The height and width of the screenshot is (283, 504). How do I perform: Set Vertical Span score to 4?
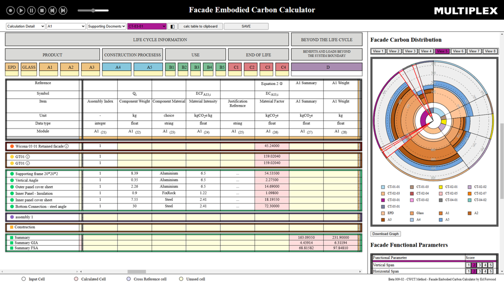tap(485, 265)
